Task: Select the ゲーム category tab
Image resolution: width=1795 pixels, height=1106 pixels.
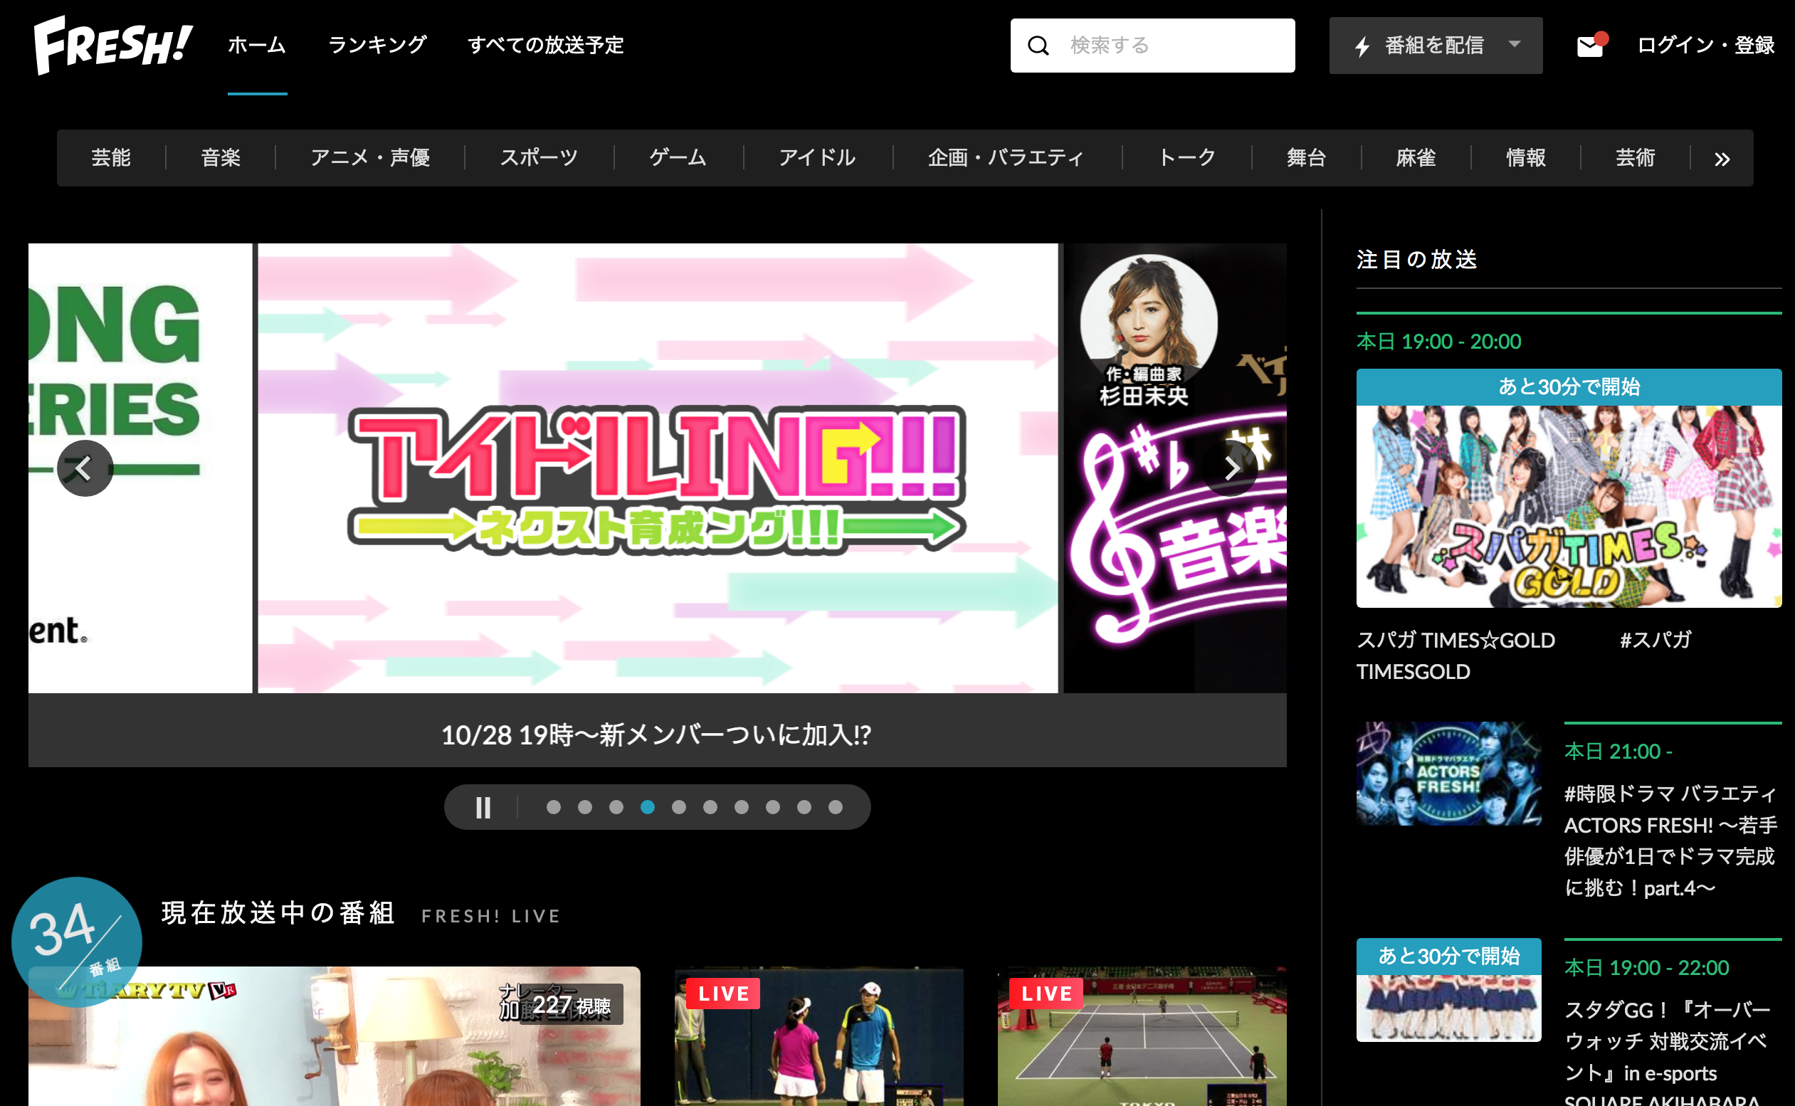Action: tap(677, 157)
